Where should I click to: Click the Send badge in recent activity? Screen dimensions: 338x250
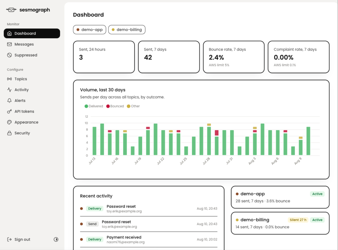92,224
